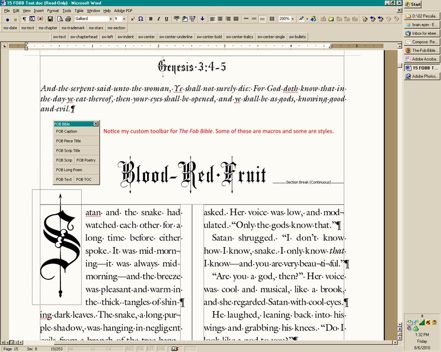The width and height of the screenshot is (441, 352).
Task: Click the sw-center-underline style button
Action: pyautogui.click(x=176, y=37)
